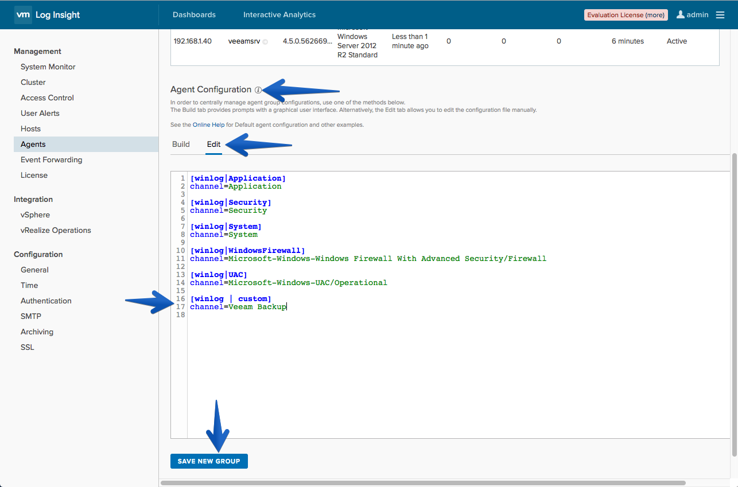Open Access Control page

pyautogui.click(x=47, y=98)
